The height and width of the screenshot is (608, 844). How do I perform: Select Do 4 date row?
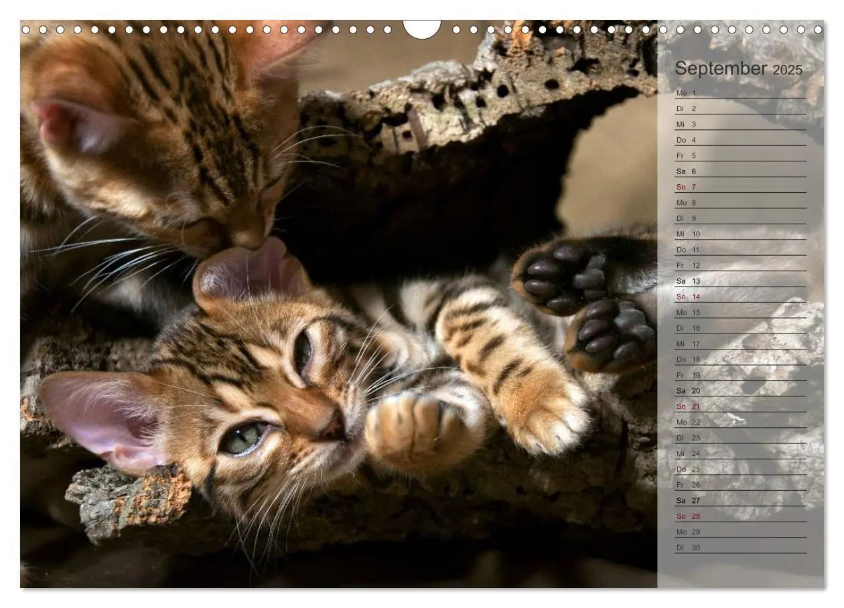tap(740, 139)
